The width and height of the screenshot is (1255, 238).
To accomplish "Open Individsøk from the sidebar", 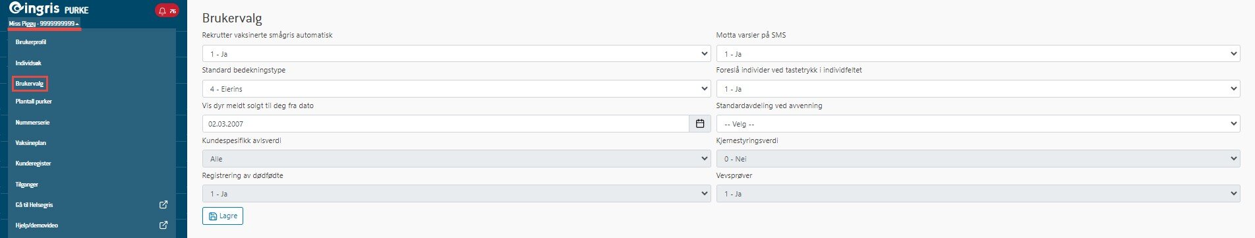I will click(x=28, y=63).
